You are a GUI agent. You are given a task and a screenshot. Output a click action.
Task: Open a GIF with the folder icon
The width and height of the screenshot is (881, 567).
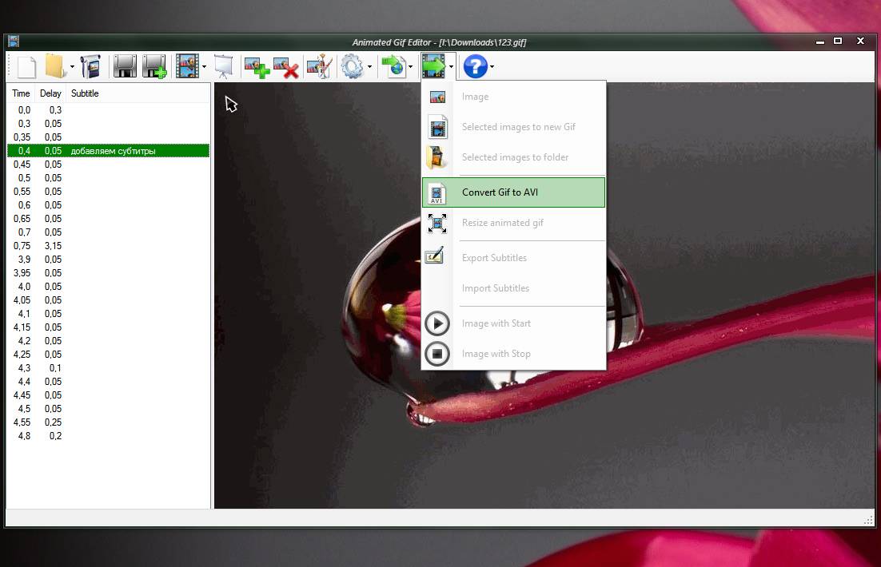(56, 67)
